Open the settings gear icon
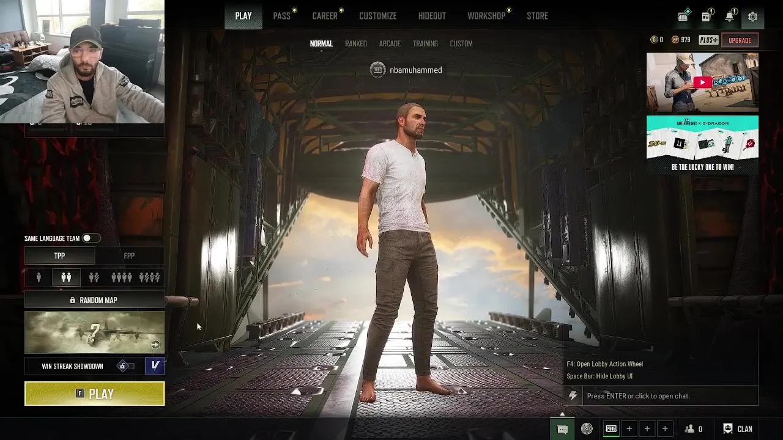783x440 pixels. (752, 16)
